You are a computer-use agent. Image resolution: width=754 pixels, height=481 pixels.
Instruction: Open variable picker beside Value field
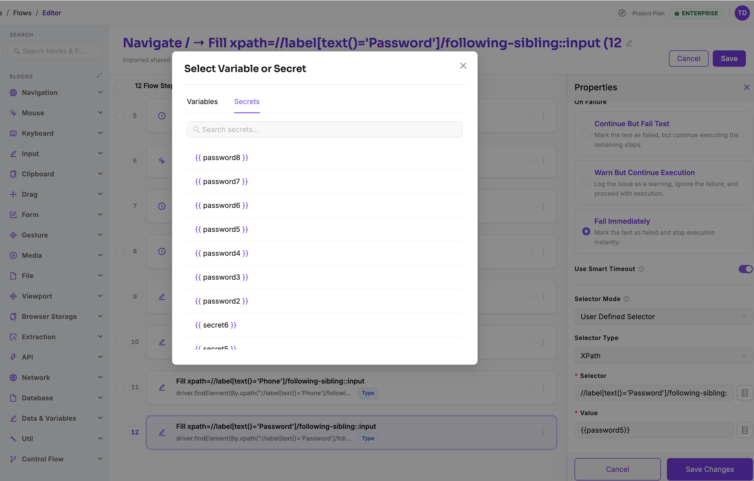click(x=745, y=430)
